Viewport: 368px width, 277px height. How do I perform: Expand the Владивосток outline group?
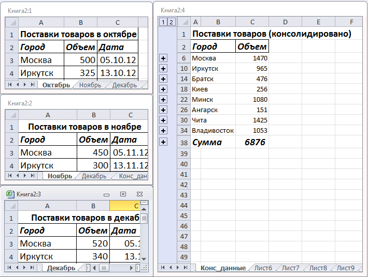click(x=163, y=130)
